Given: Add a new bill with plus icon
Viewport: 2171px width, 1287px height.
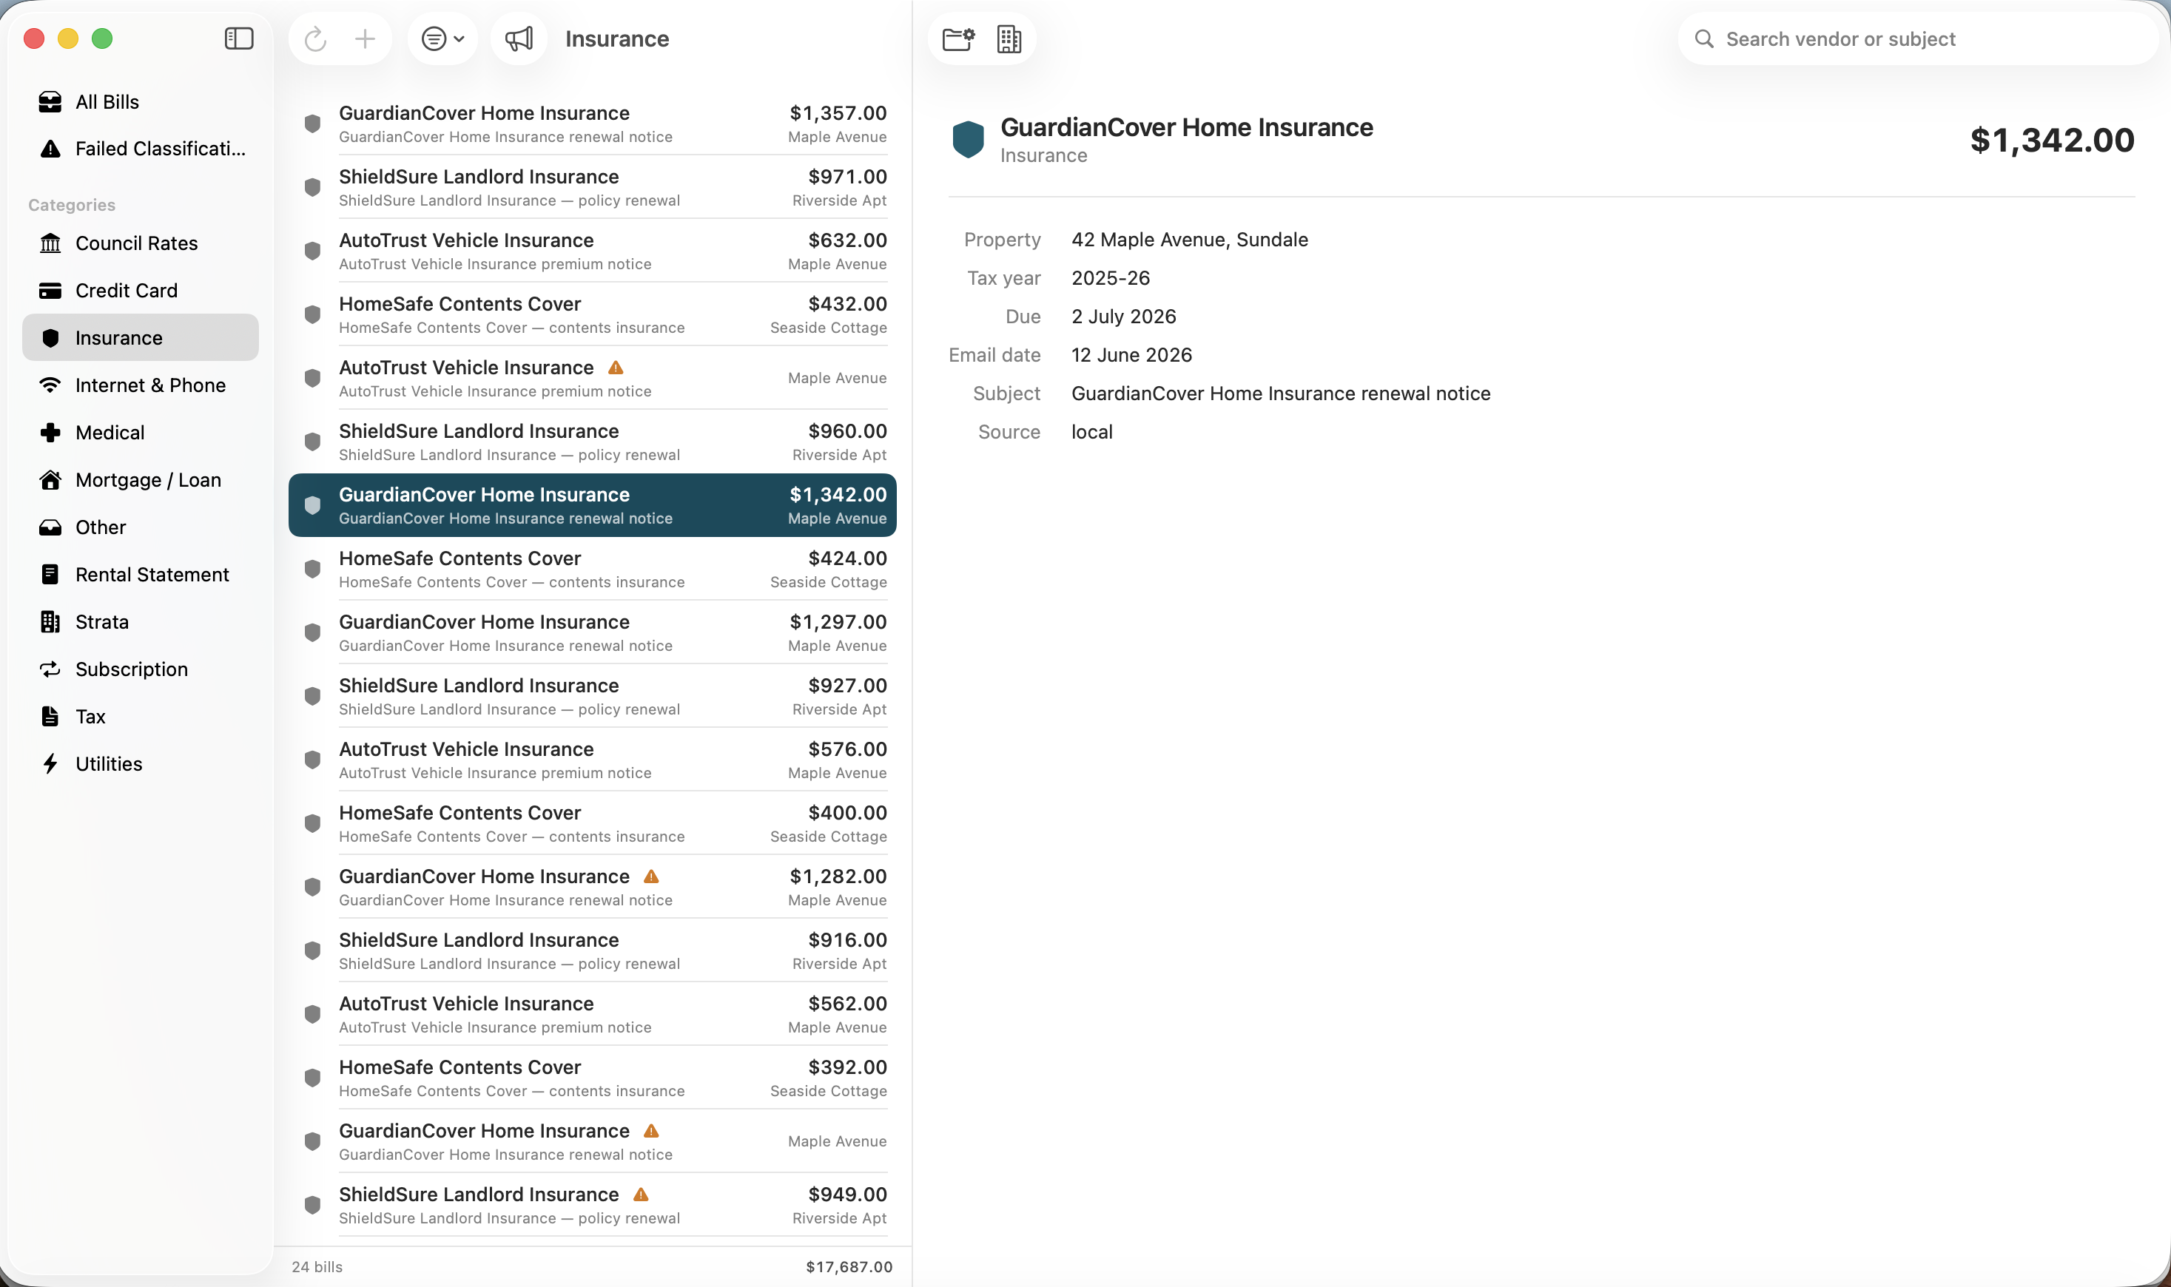Looking at the screenshot, I should 365,39.
